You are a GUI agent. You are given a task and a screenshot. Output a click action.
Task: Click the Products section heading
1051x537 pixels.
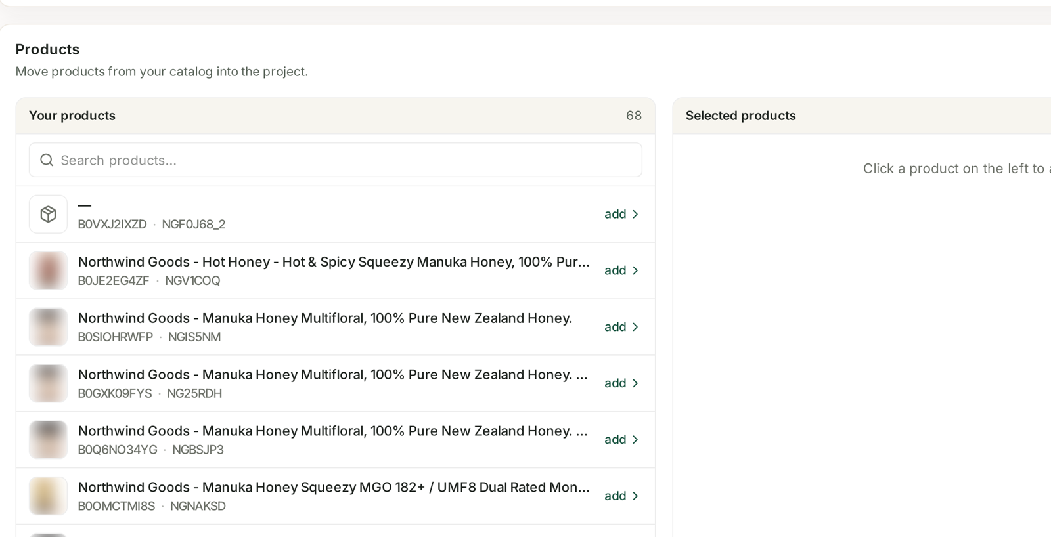[47, 49]
